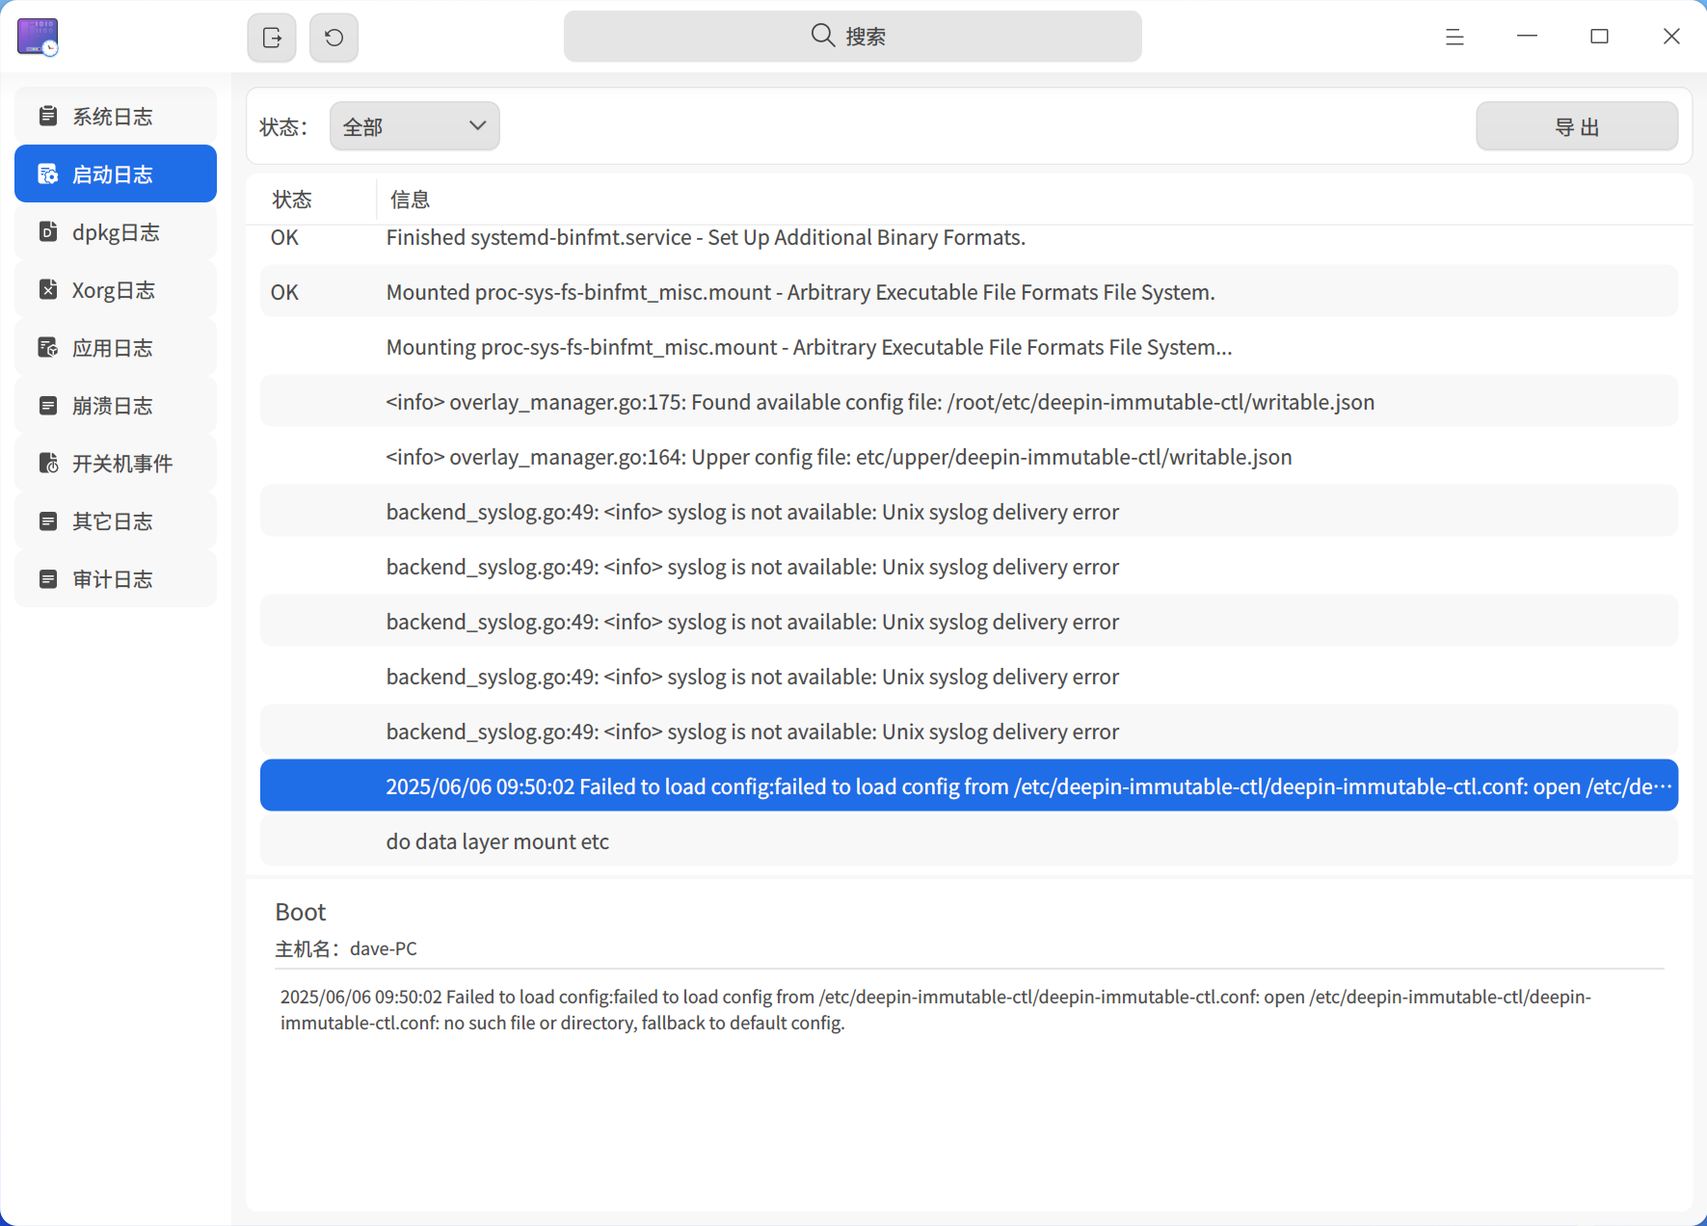Select the Mounted proc-sys-fs-binfmt_misc.mount row
Image resolution: width=1707 pixels, height=1226 pixels.
click(x=969, y=291)
